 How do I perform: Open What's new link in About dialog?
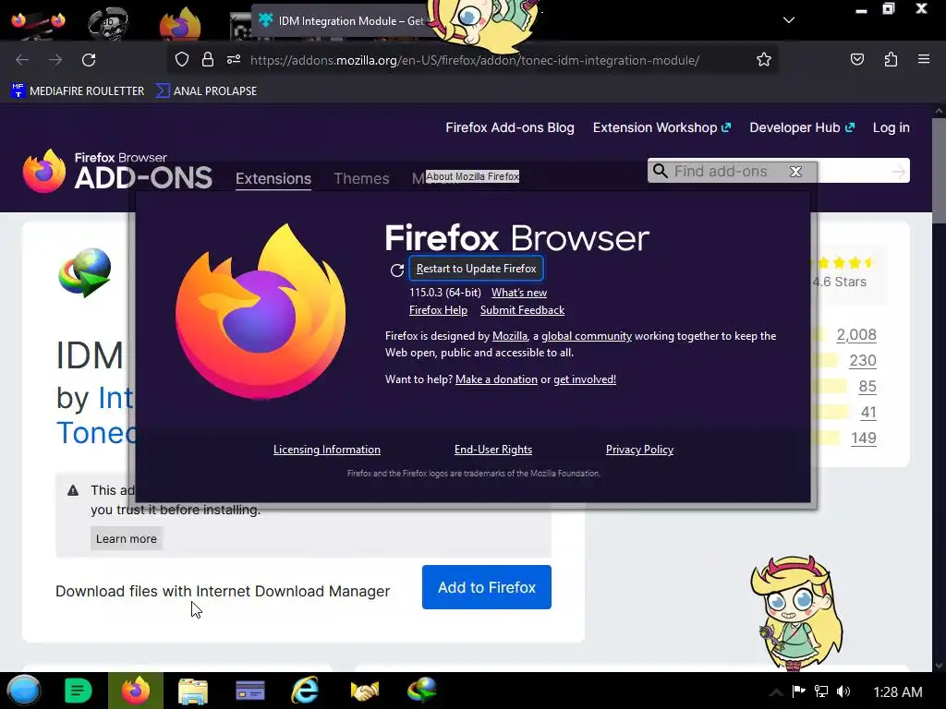tap(519, 293)
